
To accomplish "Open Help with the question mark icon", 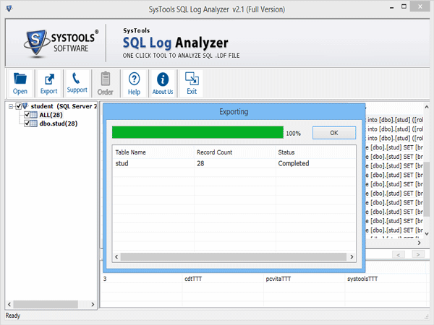I will (134, 84).
